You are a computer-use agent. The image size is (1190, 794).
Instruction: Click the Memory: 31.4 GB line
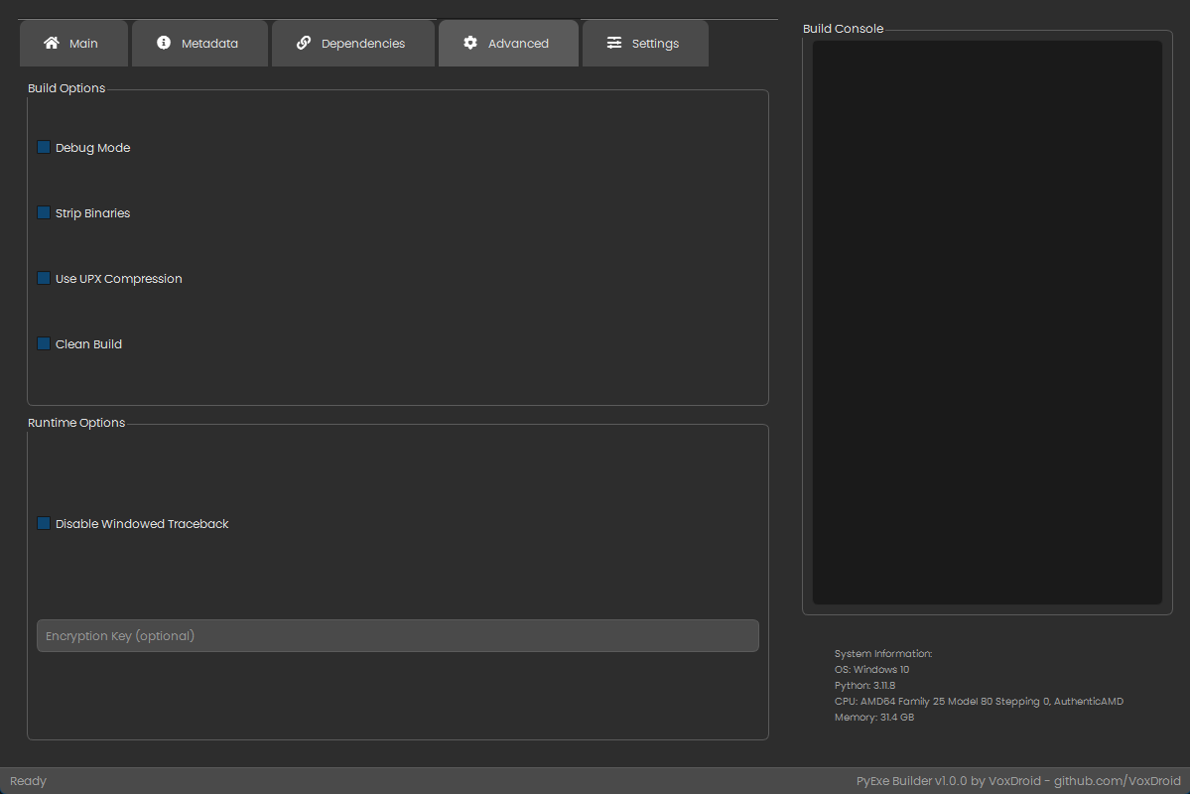[873, 718]
